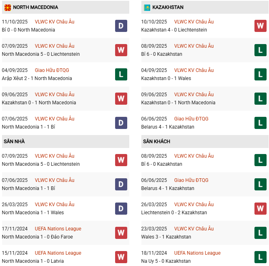Open the Wales 3-1 Kazakhstan match row
This screenshot has width=269, height=266.
[166, 237]
